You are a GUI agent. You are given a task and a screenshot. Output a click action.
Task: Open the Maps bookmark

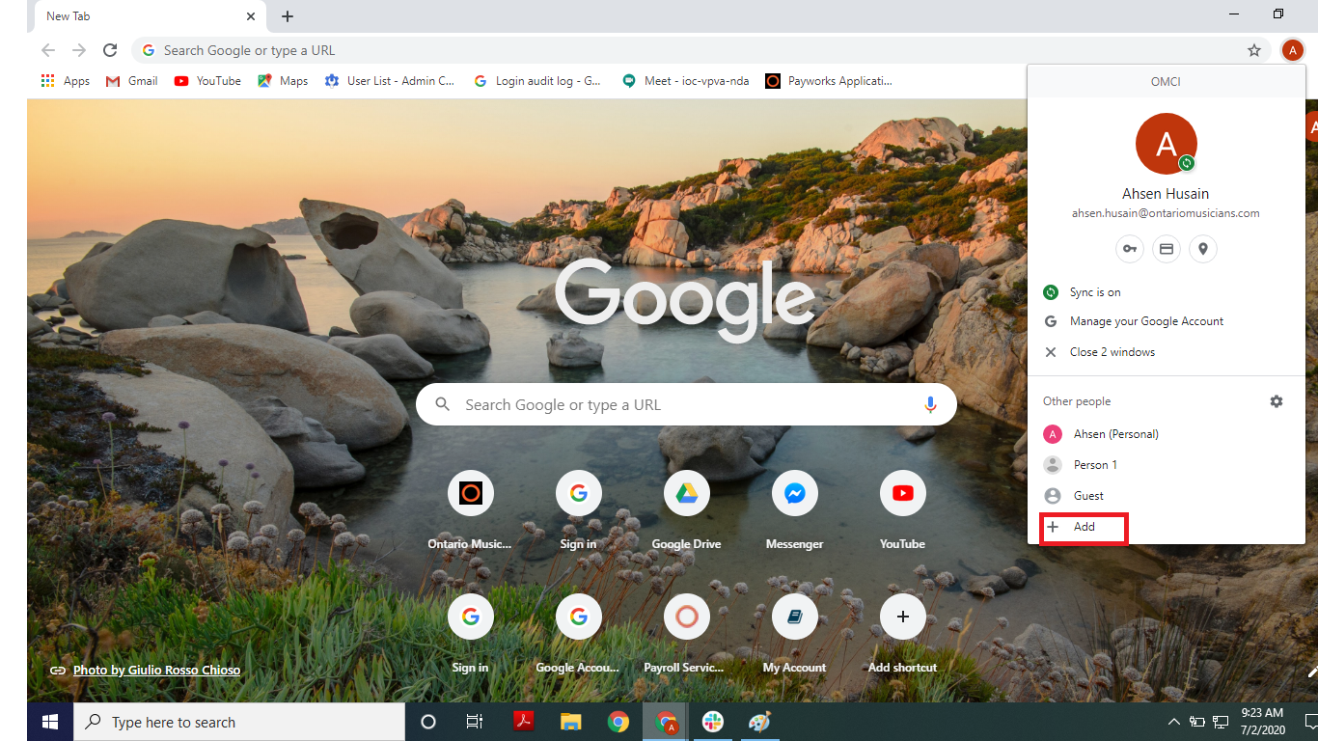pos(283,81)
